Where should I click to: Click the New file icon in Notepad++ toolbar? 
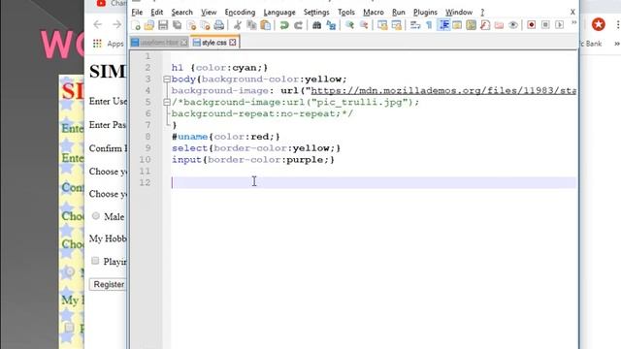coord(136,26)
